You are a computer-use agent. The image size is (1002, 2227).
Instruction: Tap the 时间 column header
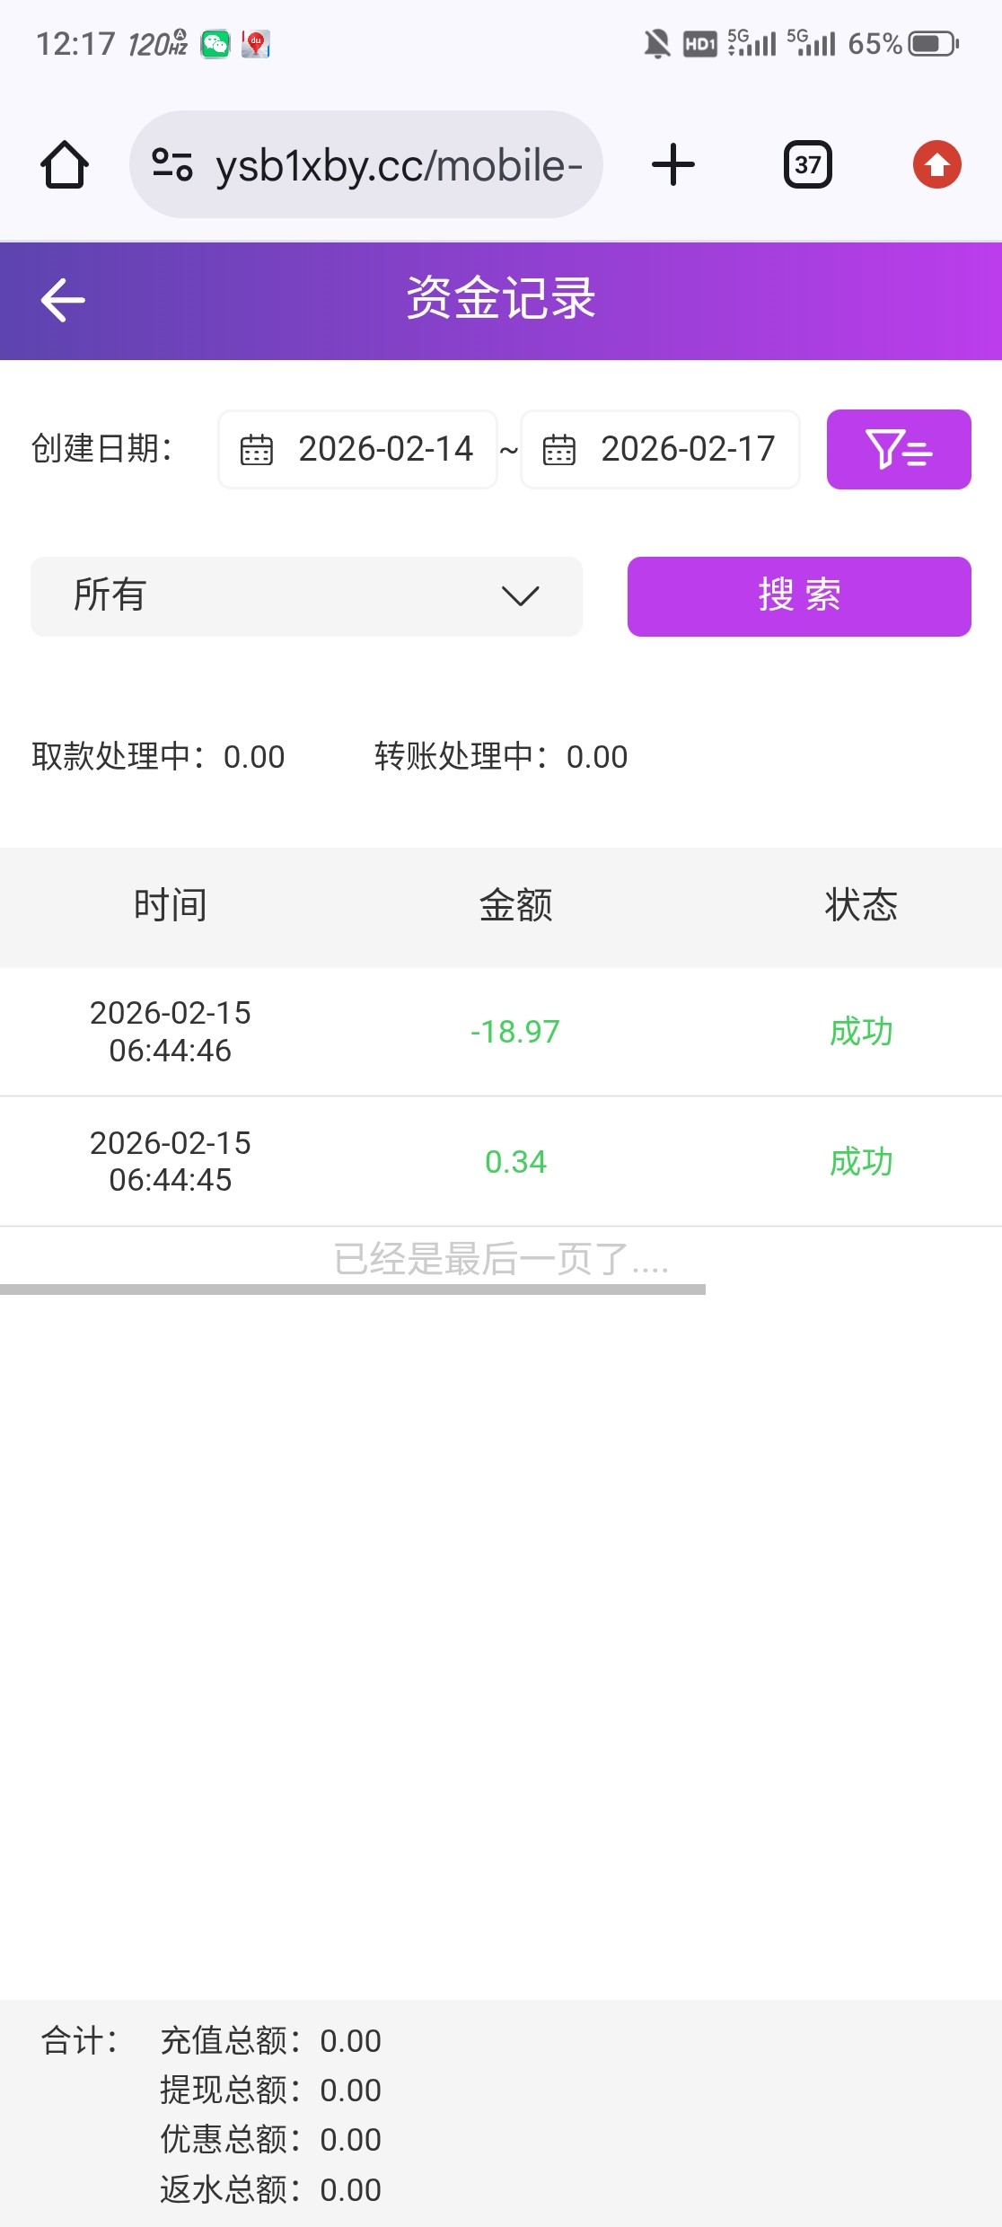(171, 905)
